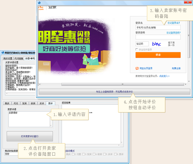Click the login page scrollbar right arrow
The width and height of the screenshot is (193, 164).
click(186, 84)
